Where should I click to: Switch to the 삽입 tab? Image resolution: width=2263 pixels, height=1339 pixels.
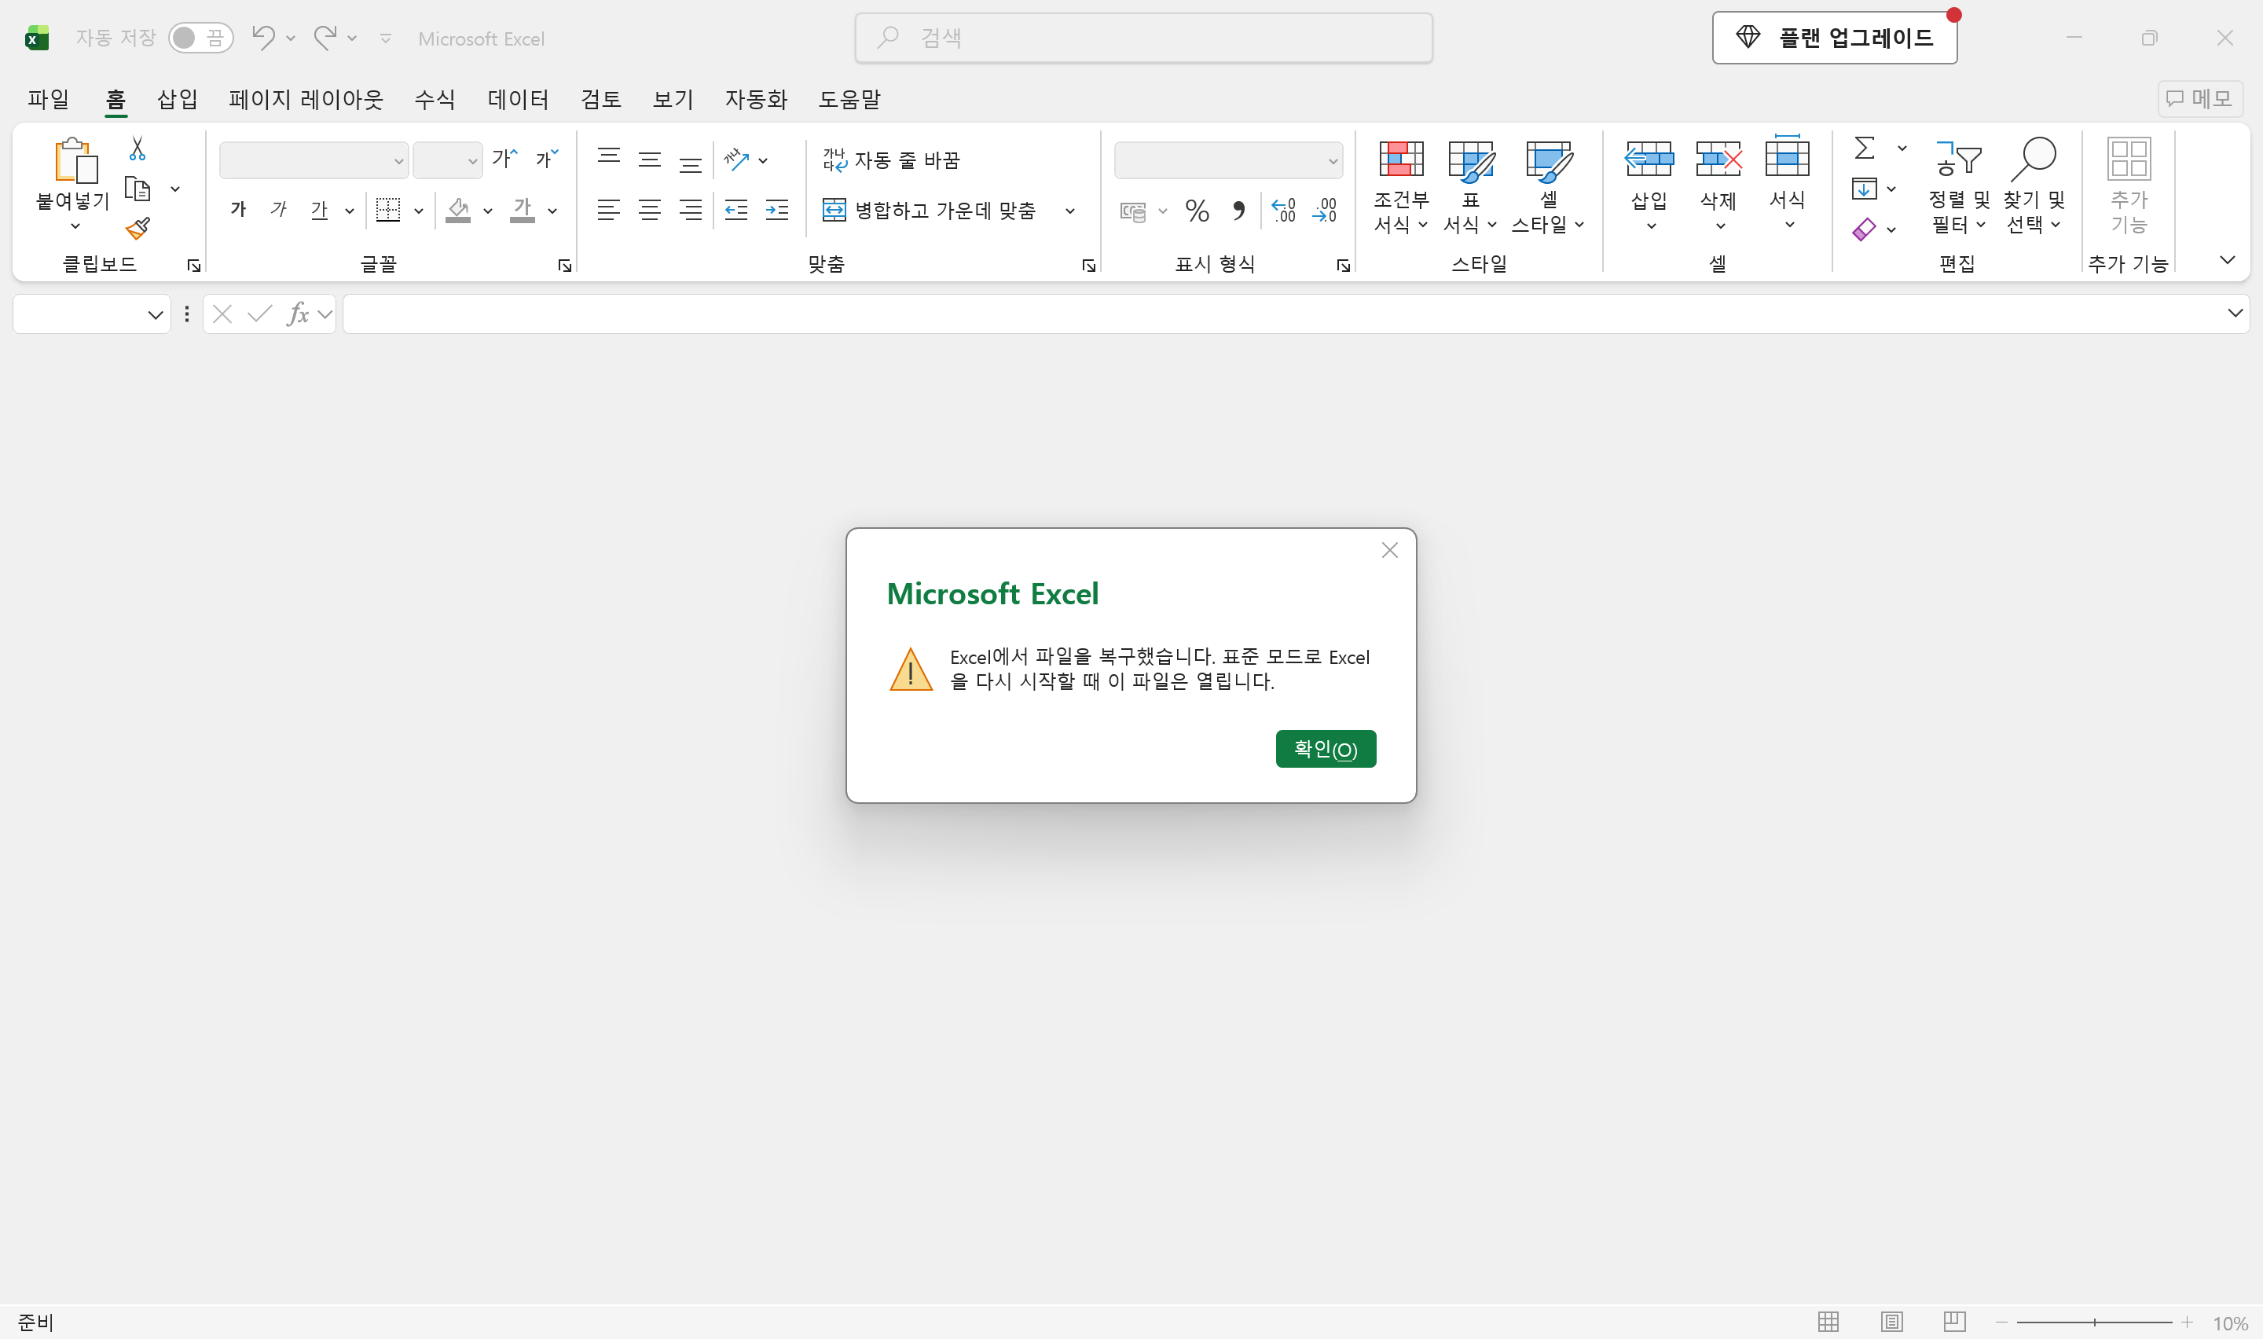coord(177,98)
